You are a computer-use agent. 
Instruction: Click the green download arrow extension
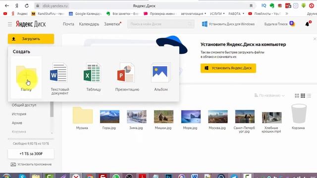304,5
